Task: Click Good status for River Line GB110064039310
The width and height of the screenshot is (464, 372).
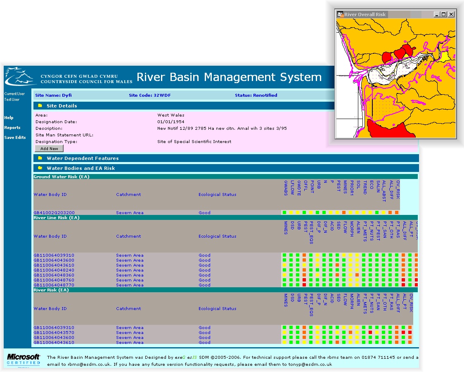Action: [x=204, y=255]
